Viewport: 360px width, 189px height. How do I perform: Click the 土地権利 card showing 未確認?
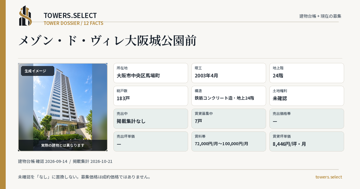307,96
